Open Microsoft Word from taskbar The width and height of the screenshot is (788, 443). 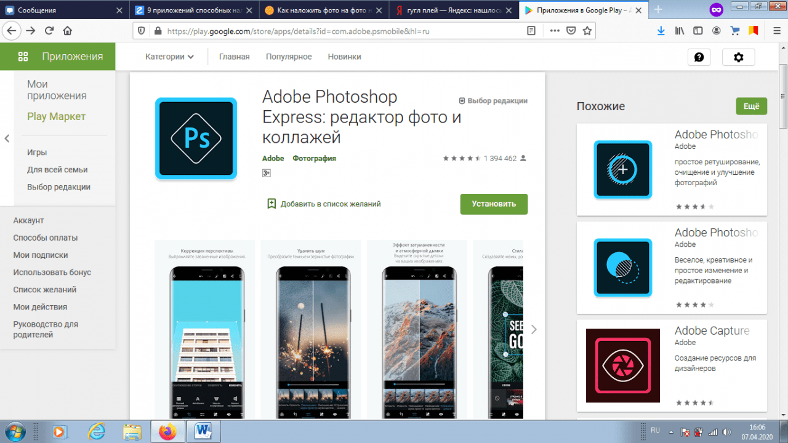[x=203, y=431]
